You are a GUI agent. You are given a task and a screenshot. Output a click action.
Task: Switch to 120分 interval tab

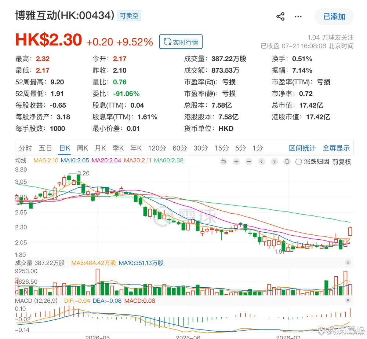(x=157, y=148)
